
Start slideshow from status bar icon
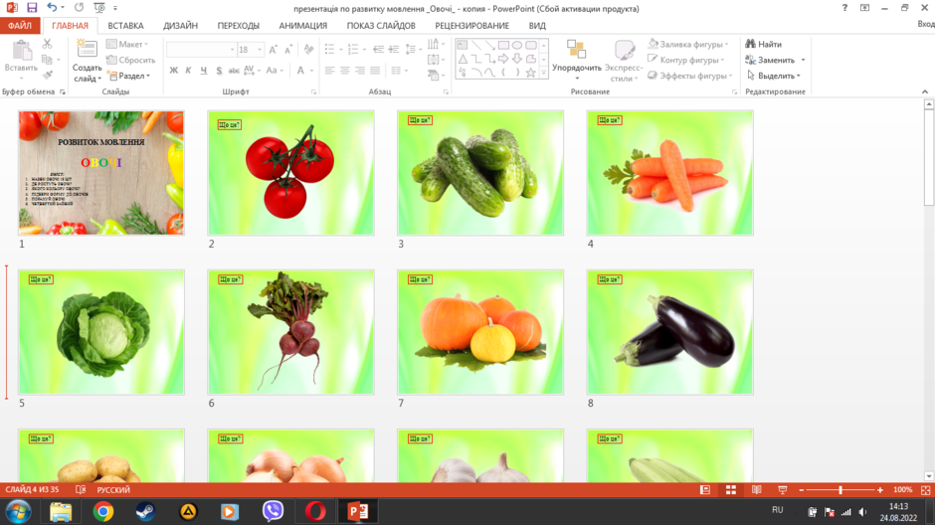[x=783, y=490]
